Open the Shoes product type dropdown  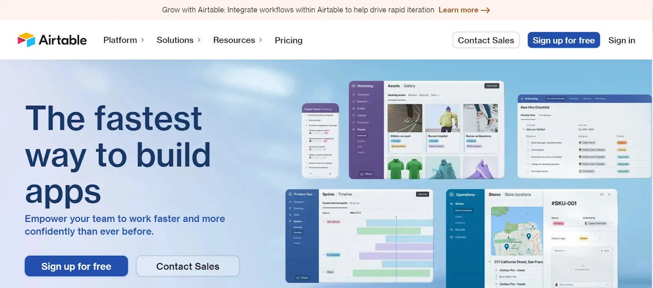click(x=591, y=239)
